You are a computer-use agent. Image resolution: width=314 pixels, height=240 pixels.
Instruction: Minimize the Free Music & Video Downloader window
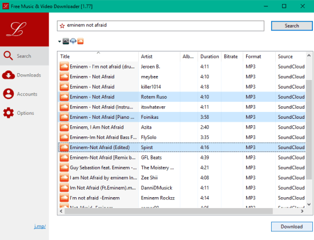[265, 6]
